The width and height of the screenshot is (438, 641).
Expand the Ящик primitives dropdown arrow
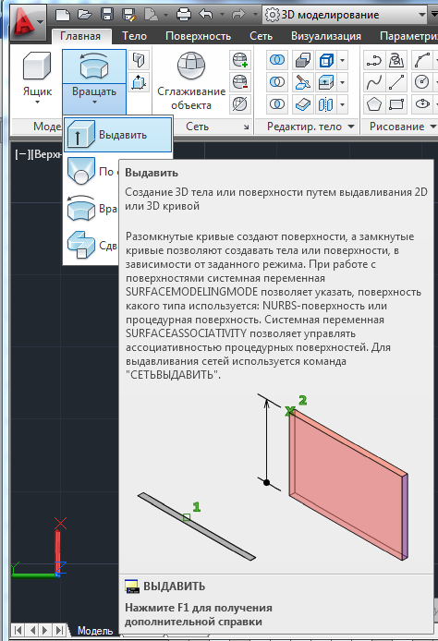(x=37, y=102)
